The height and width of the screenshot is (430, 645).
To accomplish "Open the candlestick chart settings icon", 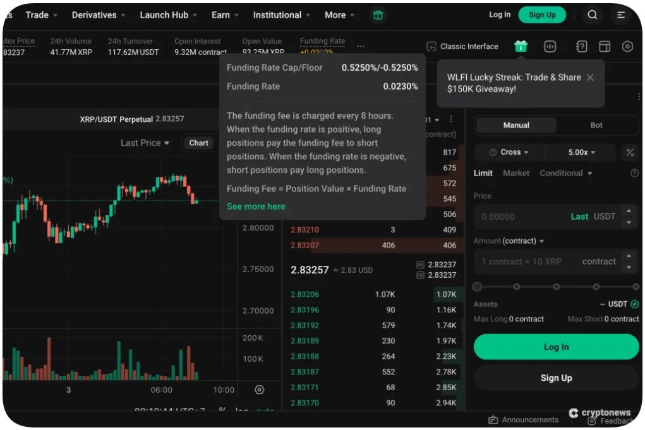I will click(550, 47).
